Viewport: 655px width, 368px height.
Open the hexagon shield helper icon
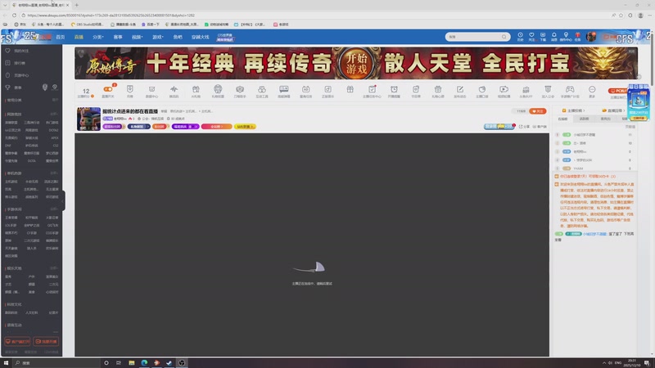pos(240,89)
